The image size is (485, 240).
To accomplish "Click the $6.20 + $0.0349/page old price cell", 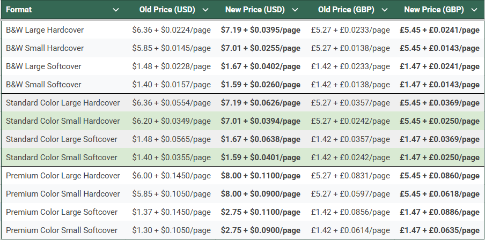I will click(171, 121).
